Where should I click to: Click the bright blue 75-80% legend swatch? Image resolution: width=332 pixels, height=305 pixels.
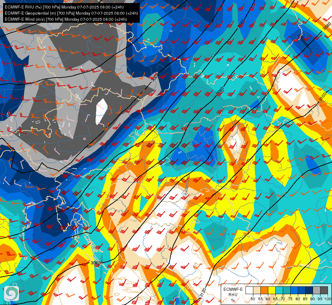294,290
